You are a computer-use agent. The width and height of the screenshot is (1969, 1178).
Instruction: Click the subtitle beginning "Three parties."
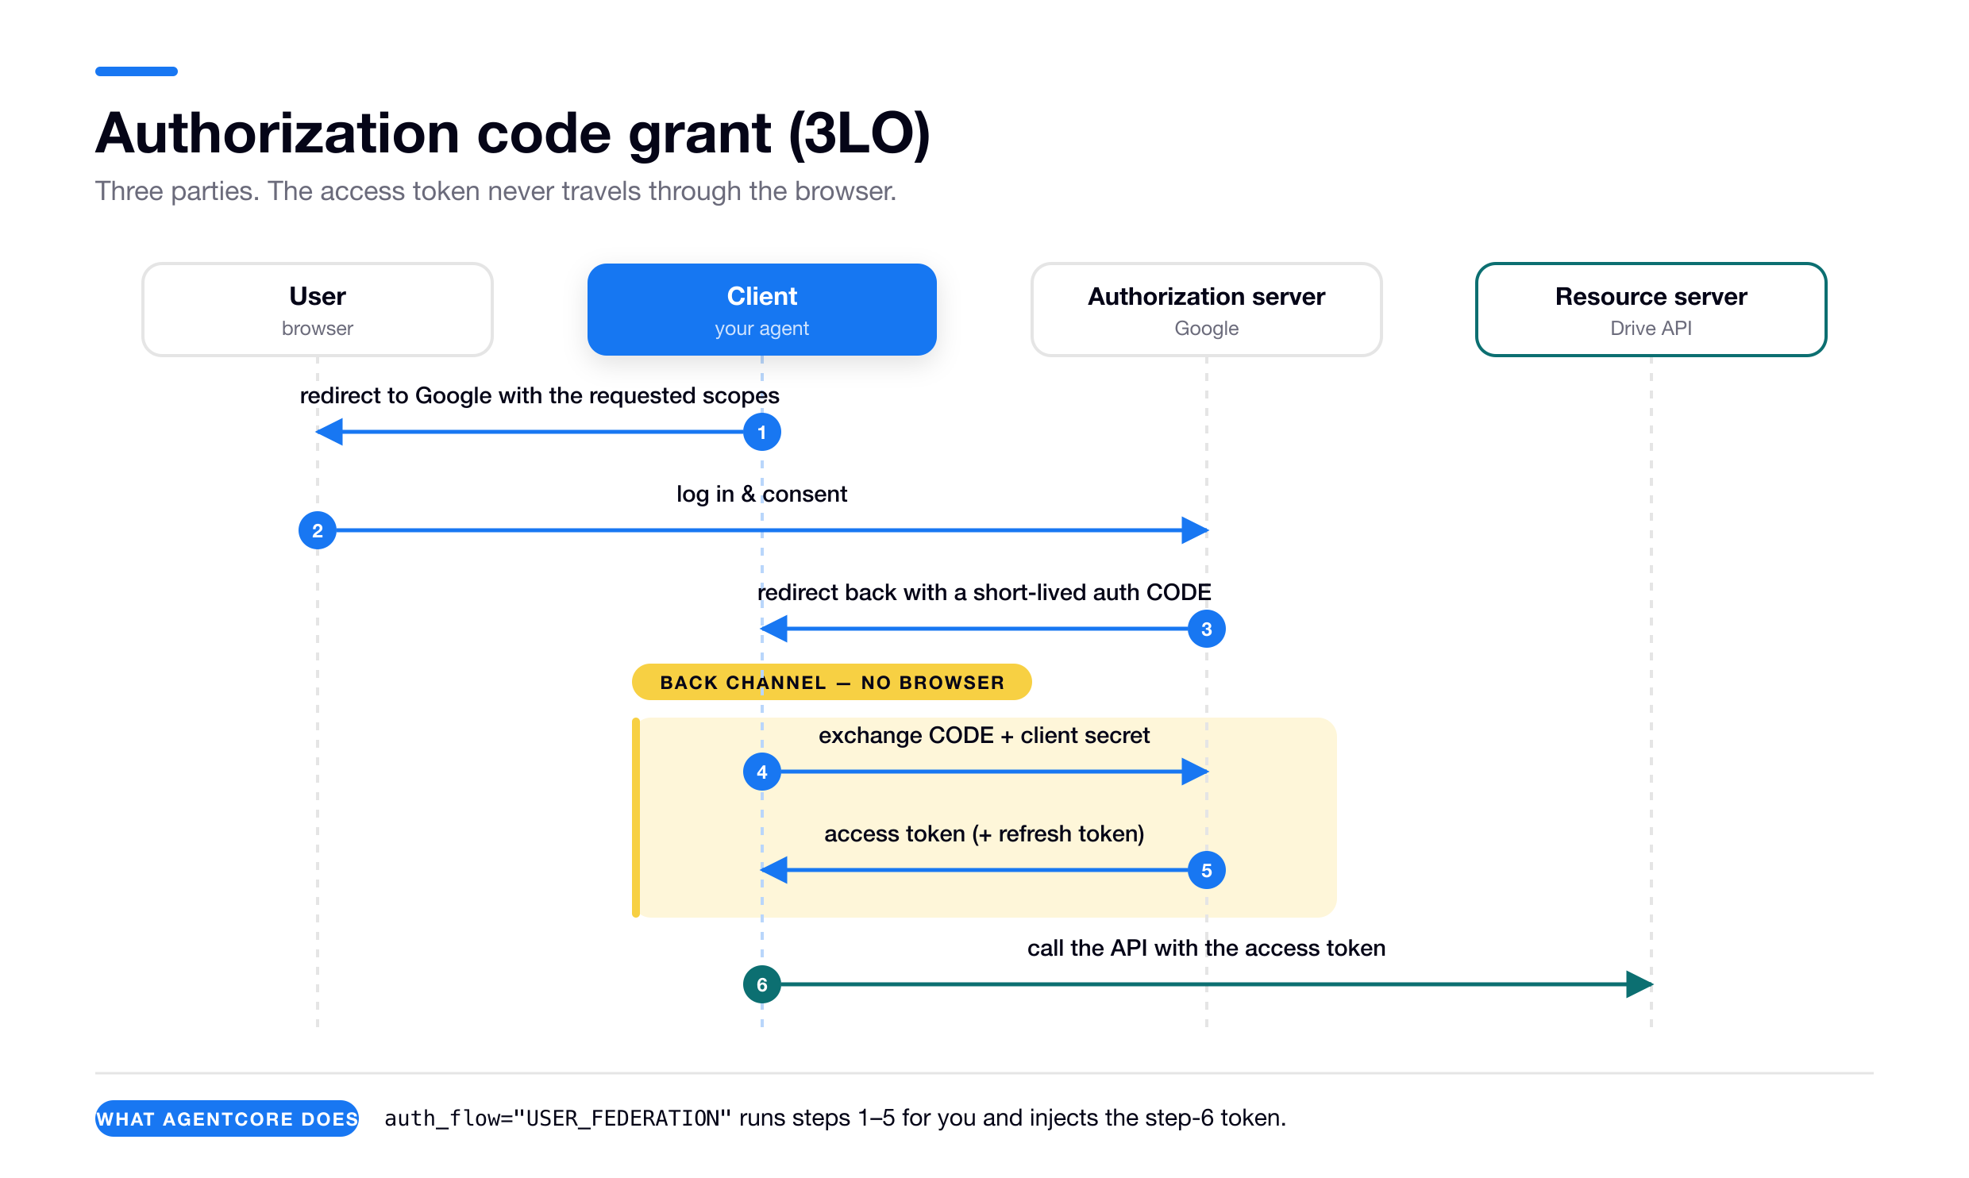[495, 191]
